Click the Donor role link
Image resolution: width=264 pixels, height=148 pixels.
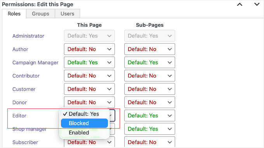pyautogui.click(x=19, y=102)
